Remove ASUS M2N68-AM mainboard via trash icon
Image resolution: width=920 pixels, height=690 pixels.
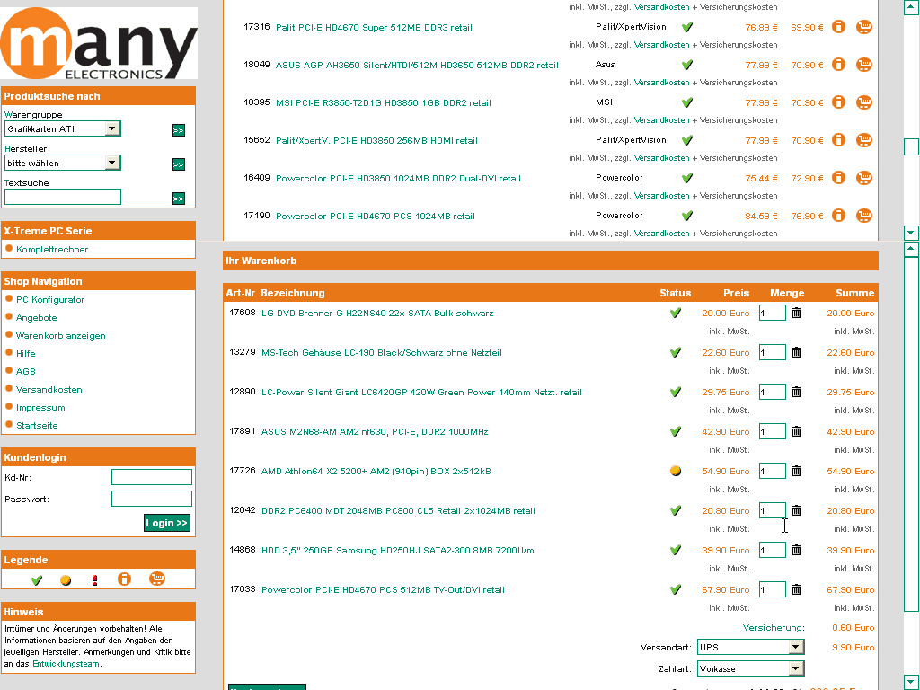click(x=796, y=431)
